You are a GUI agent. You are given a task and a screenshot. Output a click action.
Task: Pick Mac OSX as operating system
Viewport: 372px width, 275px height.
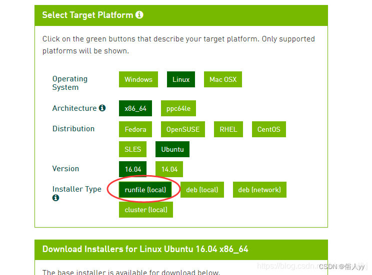(x=223, y=79)
